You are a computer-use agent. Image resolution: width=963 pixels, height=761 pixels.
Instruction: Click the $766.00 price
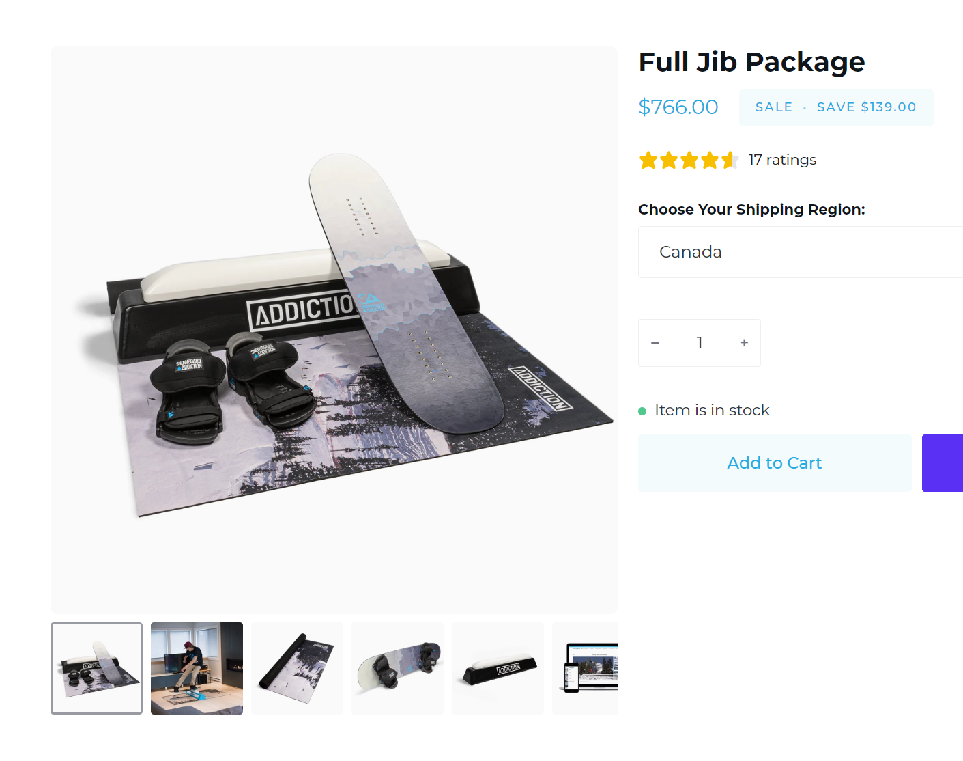(x=678, y=107)
